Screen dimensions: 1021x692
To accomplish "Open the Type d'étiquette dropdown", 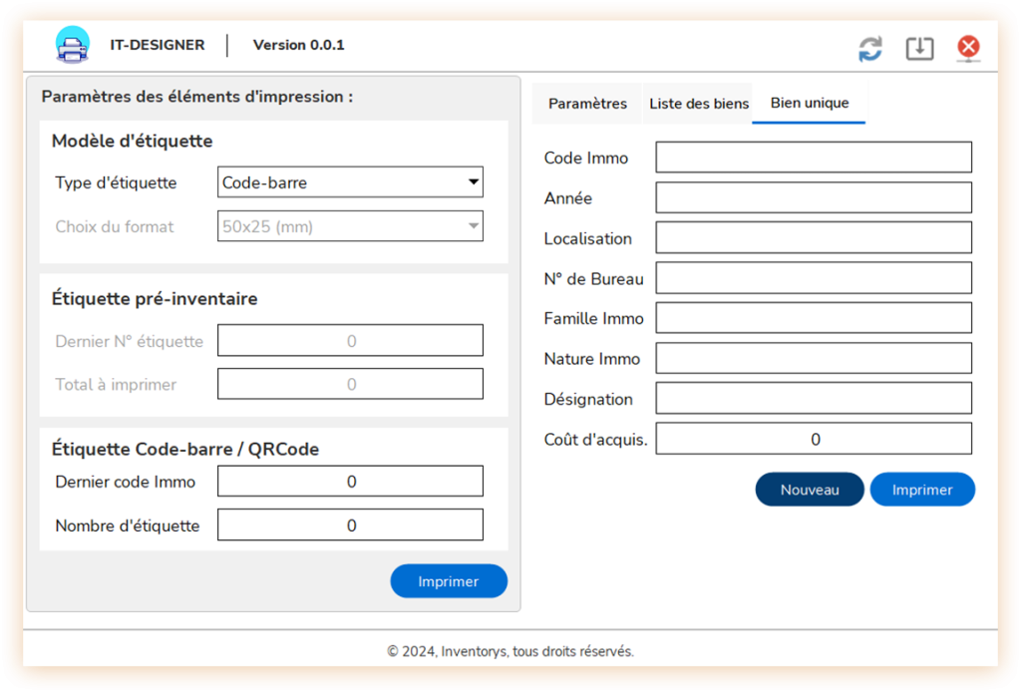I will 350,182.
